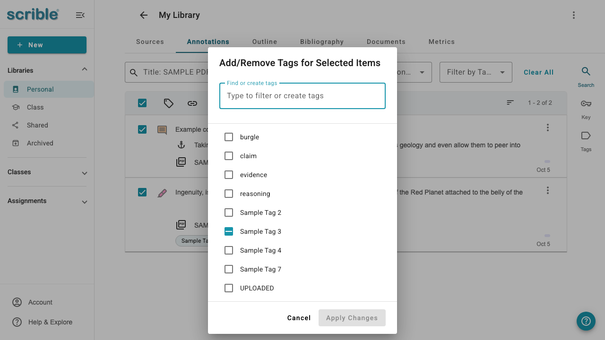605x340 pixels.
Task: Focus the Find or create tags field
Action: click(x=302, y=96)
